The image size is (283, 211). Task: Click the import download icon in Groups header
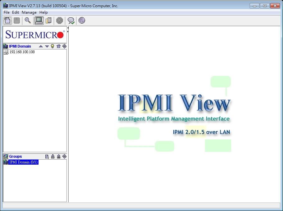(53, 157)
